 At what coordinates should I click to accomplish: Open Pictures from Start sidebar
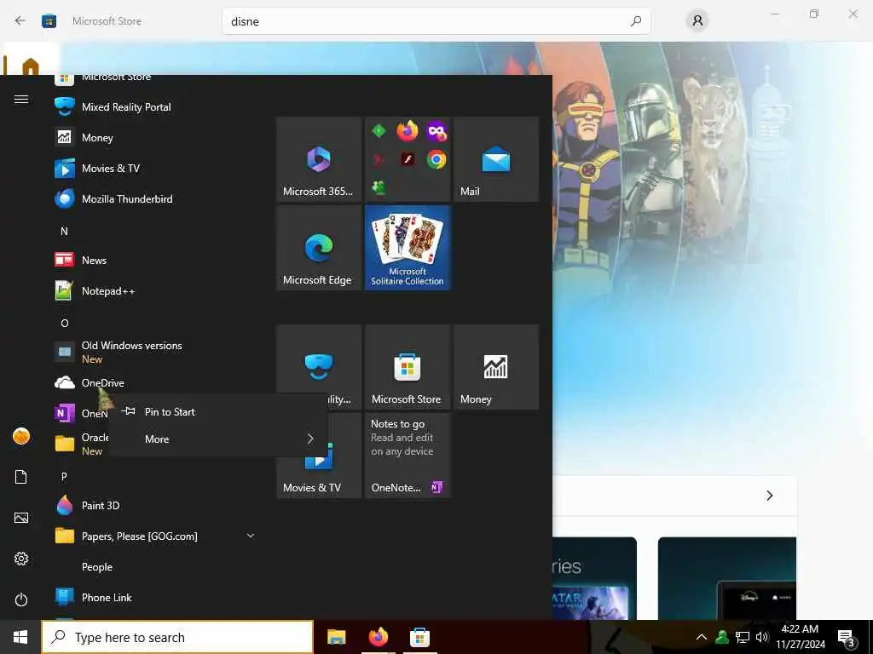(x=21, y=518)
